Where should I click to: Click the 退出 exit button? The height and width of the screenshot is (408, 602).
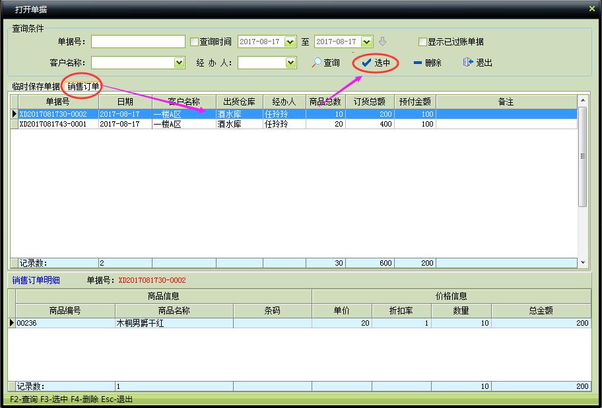tap(478, 63)
